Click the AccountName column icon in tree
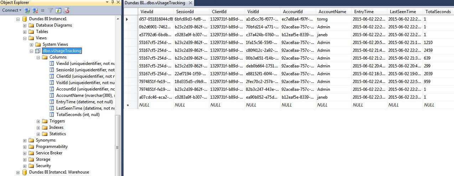The height and width of the screenshot is (176, 454). click(52, 95)
